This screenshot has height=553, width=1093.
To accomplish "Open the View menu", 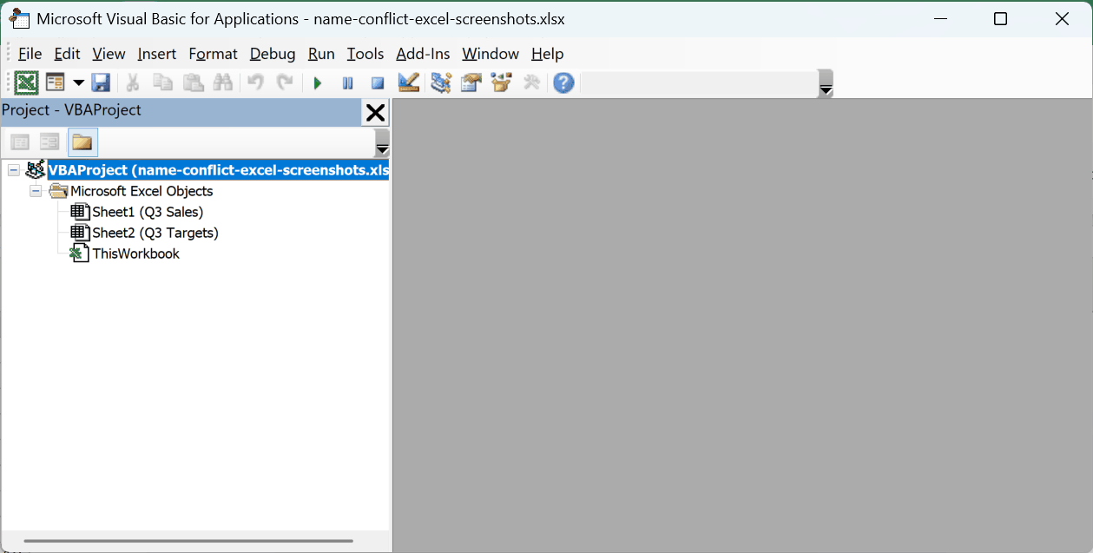I will (109, 54).
